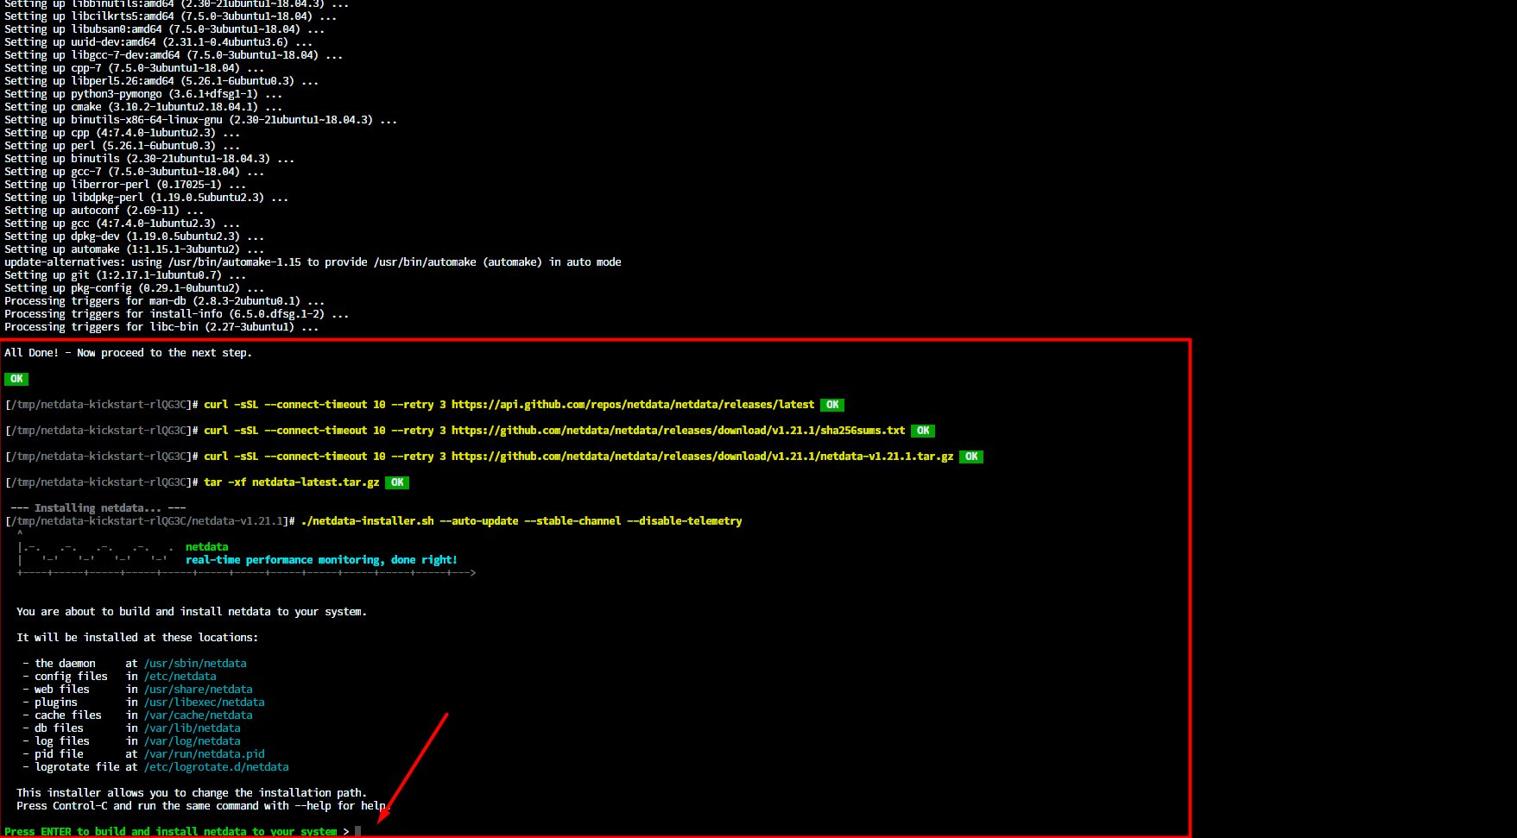Click the 'Setting up python3-pymongo' line
This screenshot has width=1517, height=838.
pyautogui.click(x=143, y=94)
